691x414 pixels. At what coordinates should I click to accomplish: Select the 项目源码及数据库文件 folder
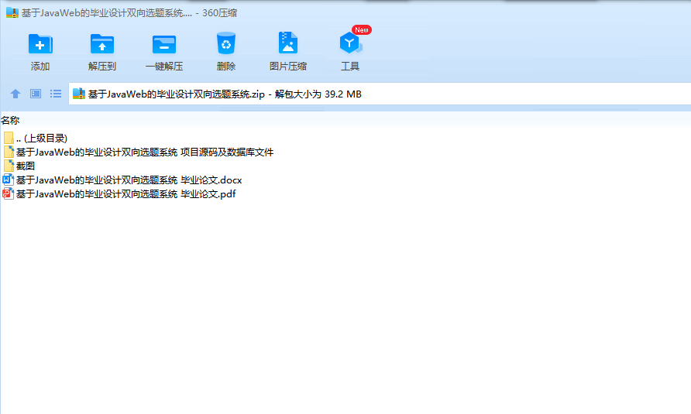point(139,152)
